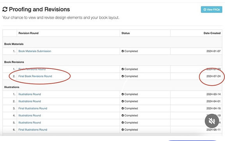Open the fourth Illustrations Round link
This screenshot has width=225, height=141.
pyautogui.click(x=30, y=116)
